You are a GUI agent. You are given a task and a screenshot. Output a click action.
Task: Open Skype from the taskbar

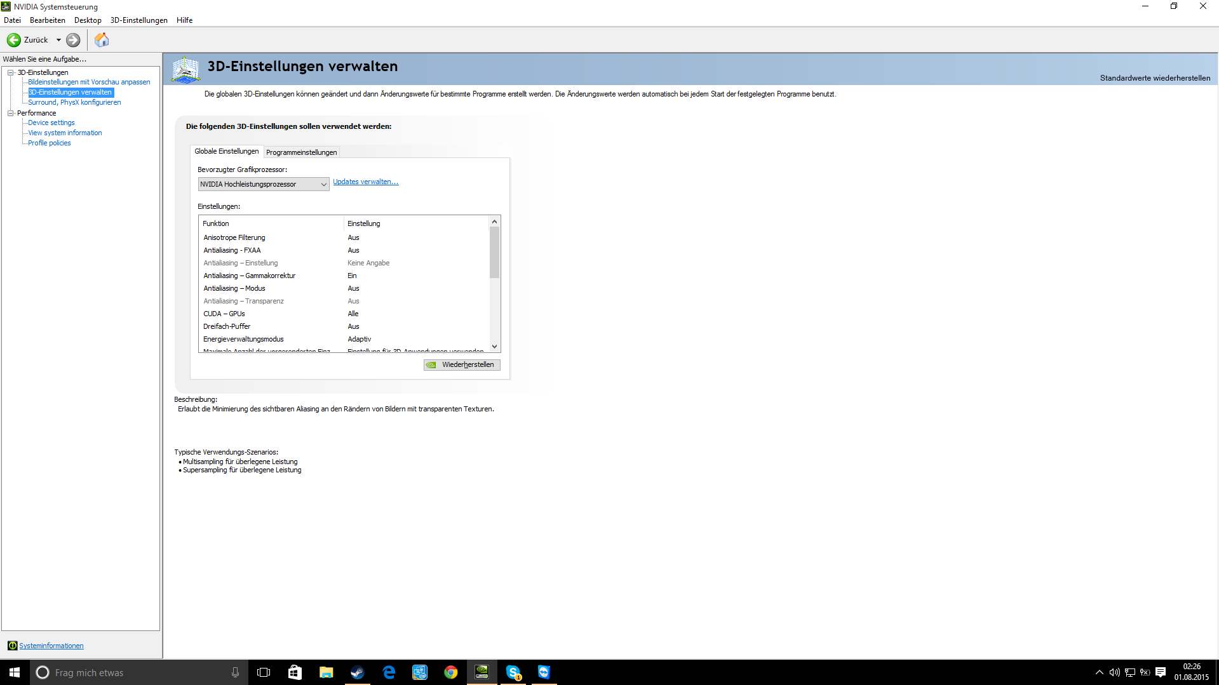(x=513, y=672)
